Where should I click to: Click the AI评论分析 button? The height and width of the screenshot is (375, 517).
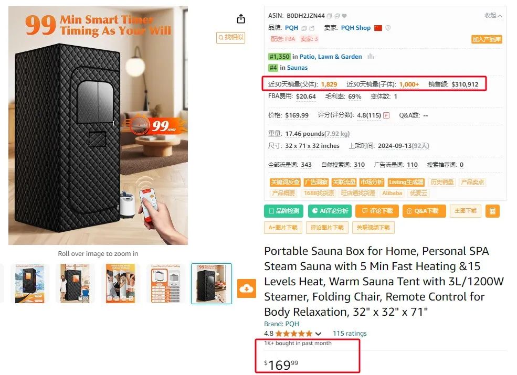[330, 211]
